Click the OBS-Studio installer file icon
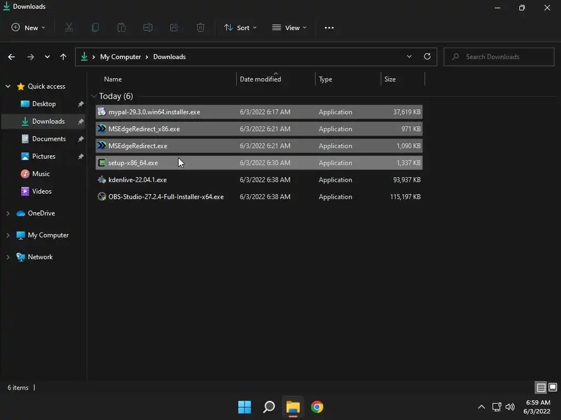This screenshot has height=420, width=561. tap(102, 196)
